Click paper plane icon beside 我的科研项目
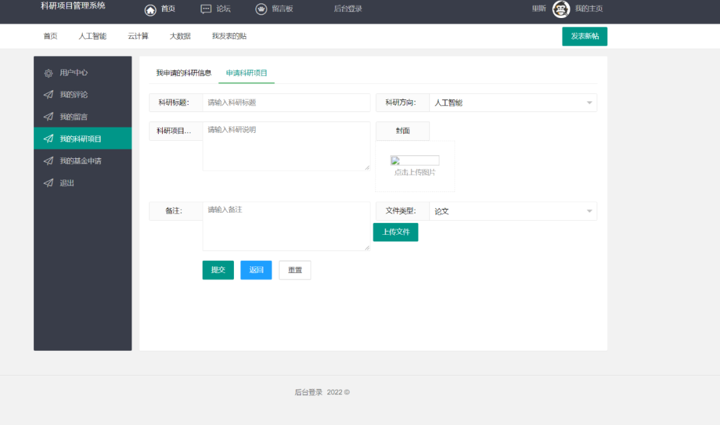The width and height of the screenshot is (720, 425). (48, 139)
